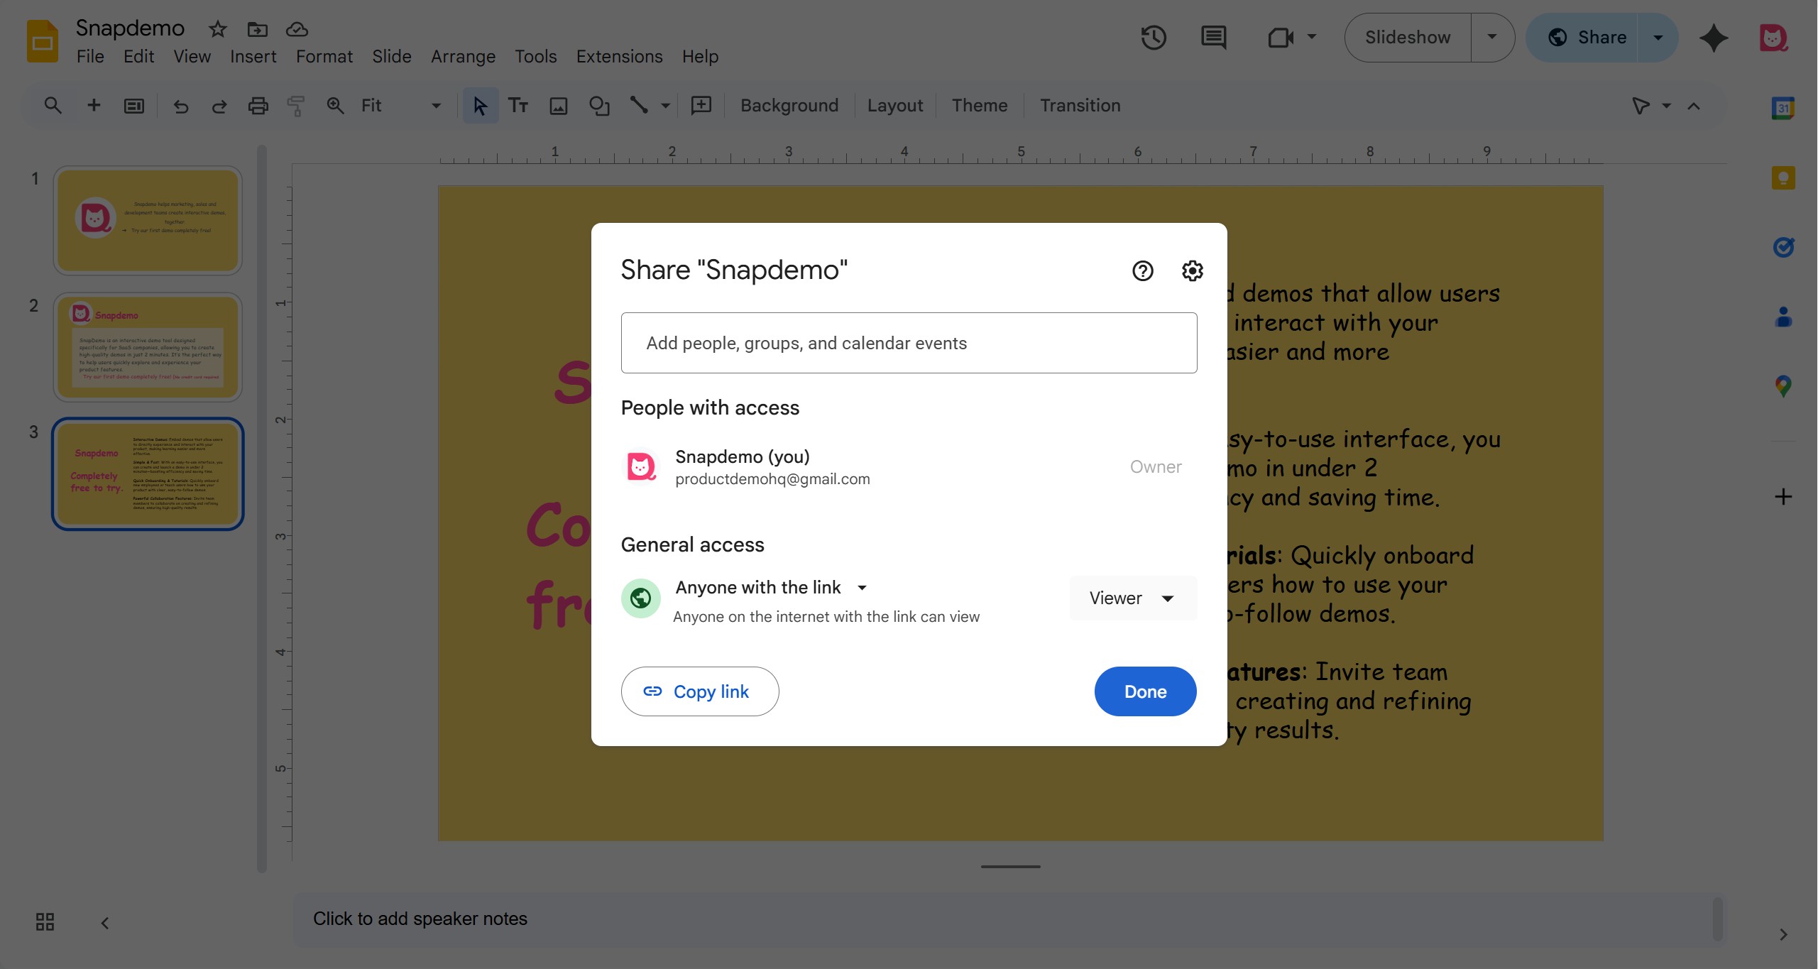Click the Done button
The width and height of the screenshot is (1818, 969).
(1145, 691)
